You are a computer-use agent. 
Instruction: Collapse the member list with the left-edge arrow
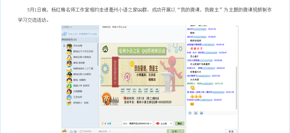(99, 76)
